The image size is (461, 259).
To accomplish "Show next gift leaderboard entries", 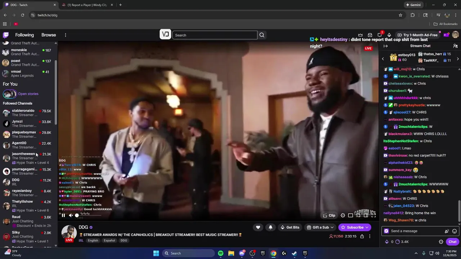I will point(458,59).
